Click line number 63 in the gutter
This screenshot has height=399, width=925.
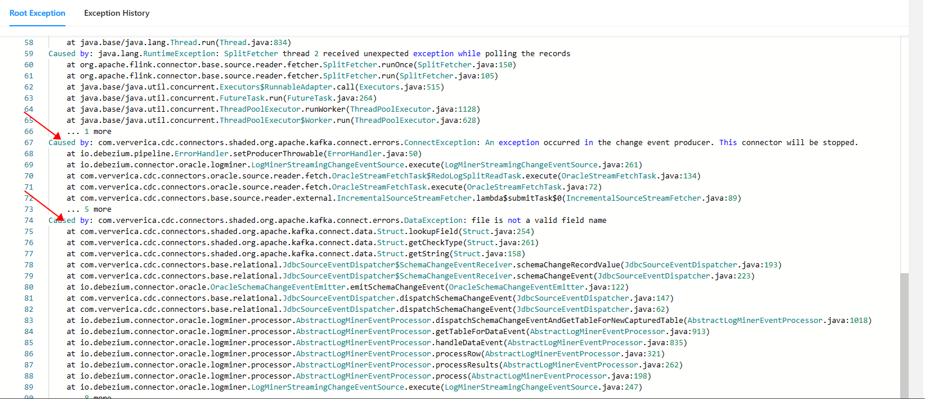29,98
